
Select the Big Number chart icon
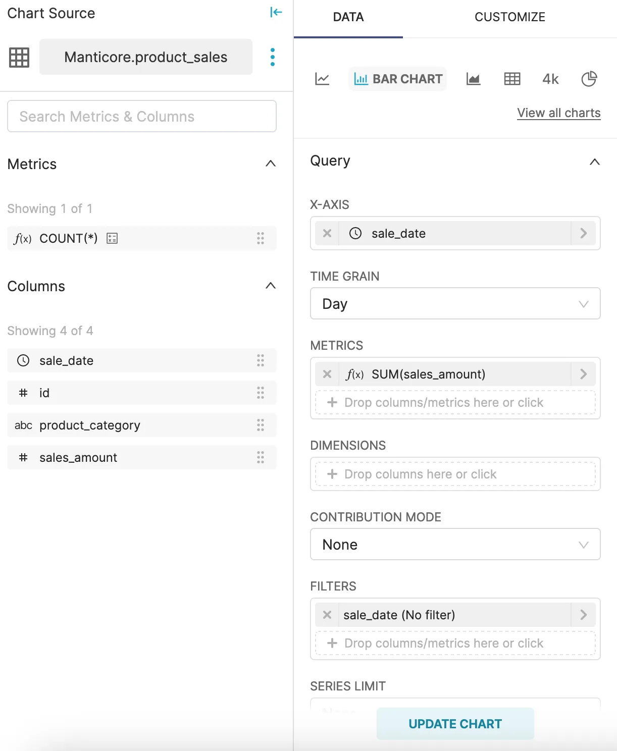pos(550,79)
